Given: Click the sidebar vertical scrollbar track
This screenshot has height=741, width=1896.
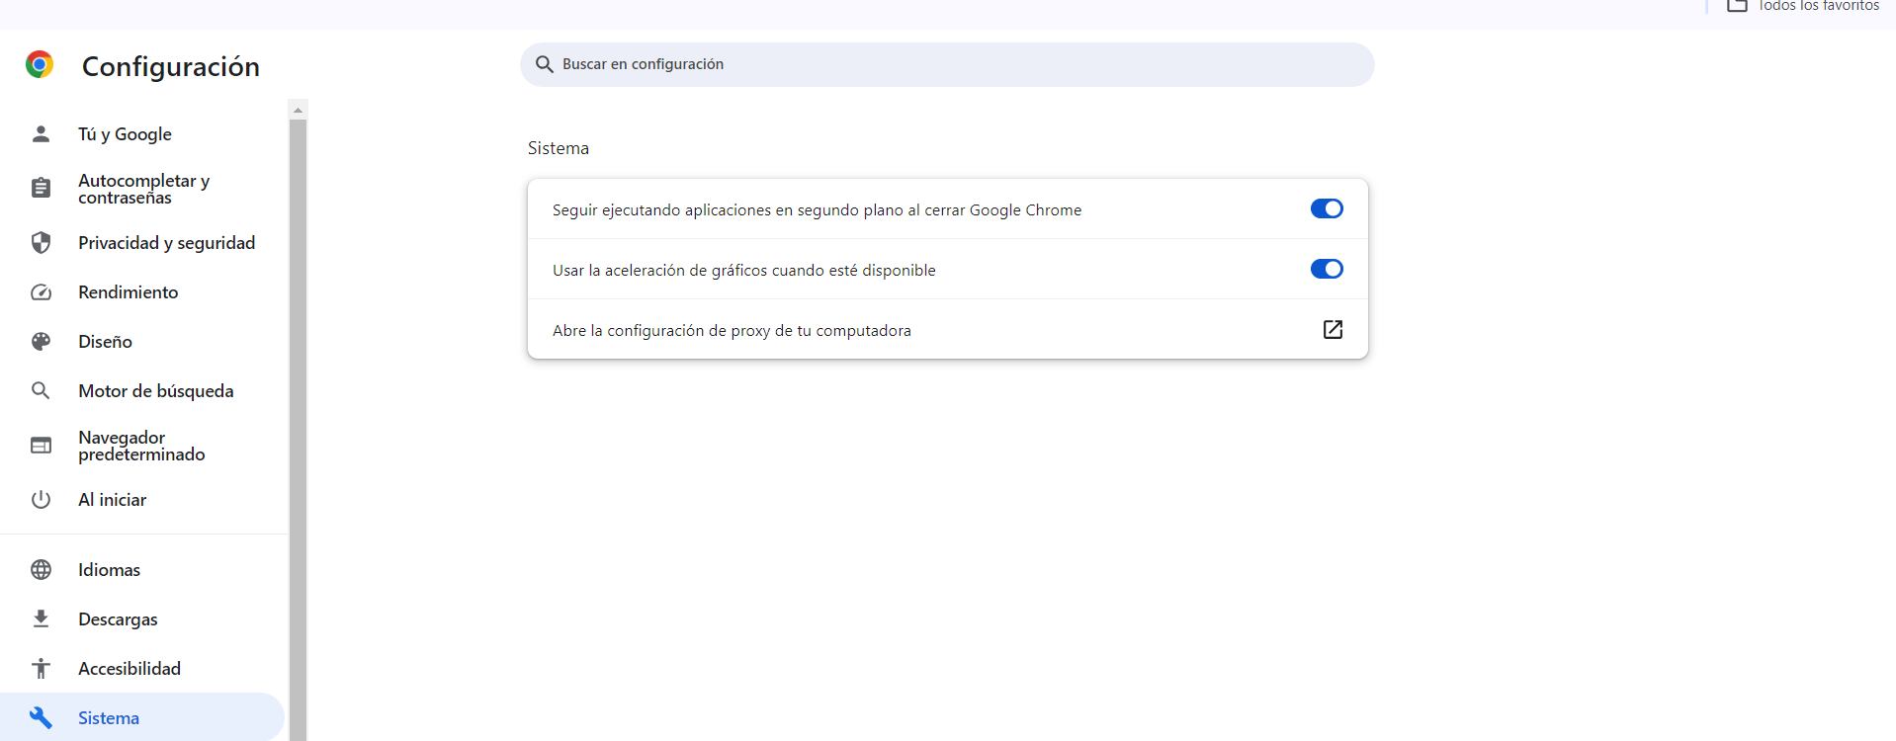Looking at the screenshot, I should [298, 430].
